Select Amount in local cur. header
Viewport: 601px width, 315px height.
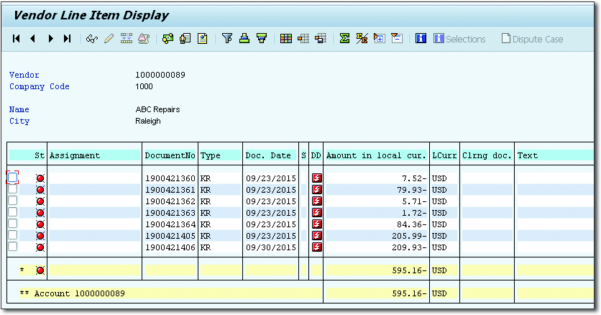pos(377,155)
